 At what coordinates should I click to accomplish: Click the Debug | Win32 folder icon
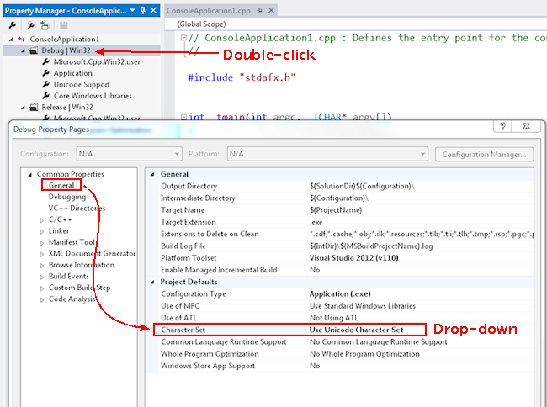(x=34, y=50)
